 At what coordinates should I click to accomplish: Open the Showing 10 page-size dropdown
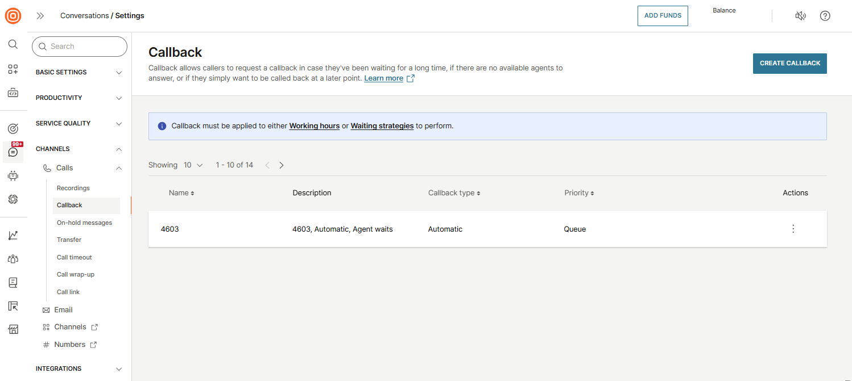click(193, 165)
